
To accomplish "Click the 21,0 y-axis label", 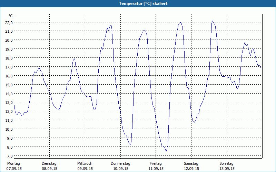I will [x=9, y=31].
